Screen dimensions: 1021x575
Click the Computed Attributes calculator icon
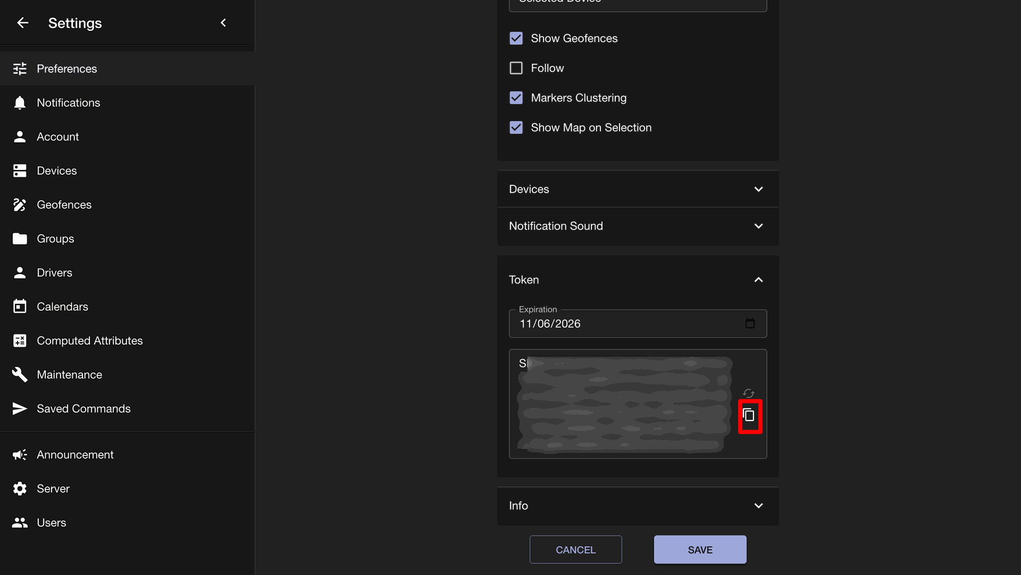click(20, 340)
